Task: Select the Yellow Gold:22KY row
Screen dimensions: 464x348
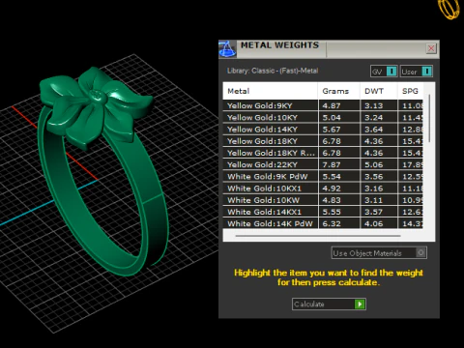Action: [x=323, y=164]
